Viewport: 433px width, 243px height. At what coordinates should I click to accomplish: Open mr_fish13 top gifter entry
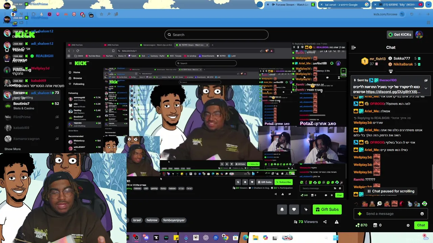pyautogui.click(x=373, y=61)
